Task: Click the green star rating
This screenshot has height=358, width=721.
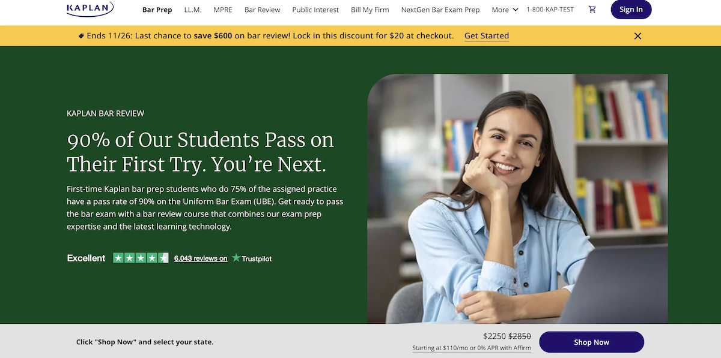Action: pyautogui.click(x=141, y=258)
